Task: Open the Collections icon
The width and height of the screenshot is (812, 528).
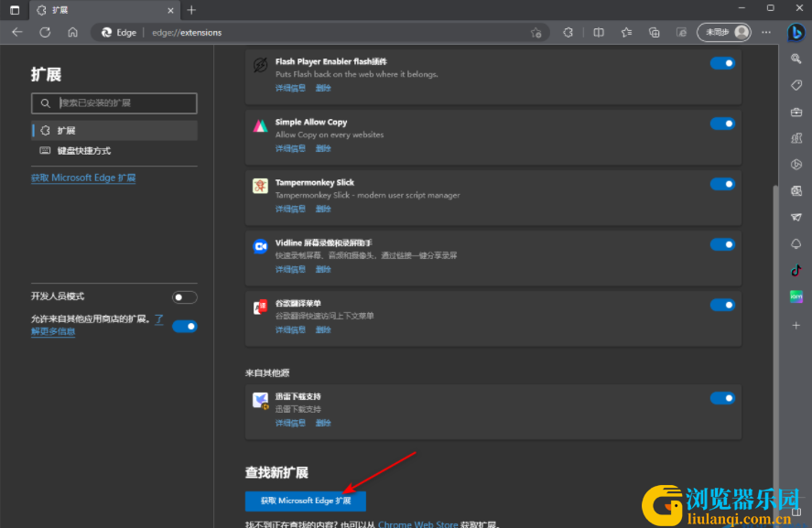Action: (x=654, y=32)
